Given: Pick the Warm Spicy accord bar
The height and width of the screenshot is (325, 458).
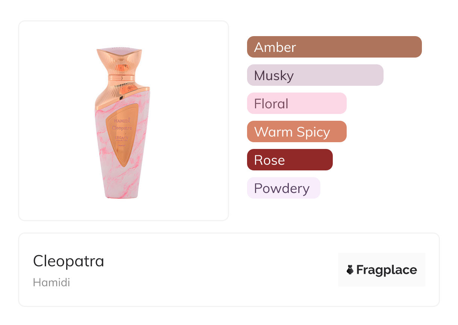Looking at the screenshot, I should click(296, 132).
